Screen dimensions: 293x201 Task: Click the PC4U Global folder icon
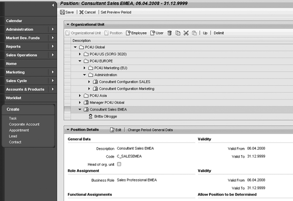81,47
